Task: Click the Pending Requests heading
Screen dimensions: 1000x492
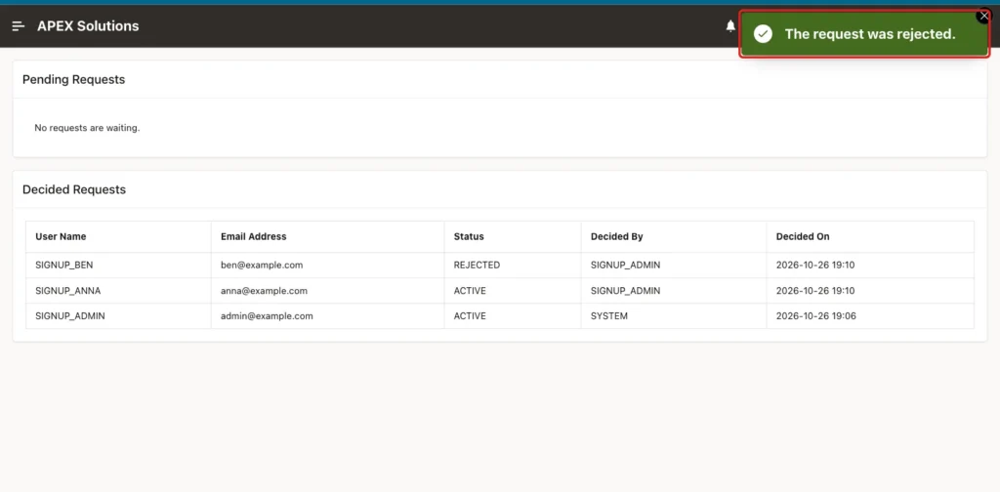Action: coord(73,80)
